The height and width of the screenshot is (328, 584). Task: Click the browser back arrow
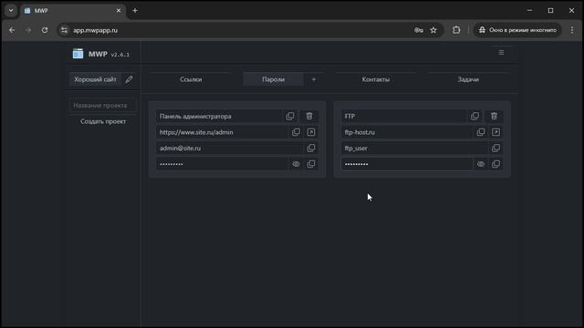[12, 30]
